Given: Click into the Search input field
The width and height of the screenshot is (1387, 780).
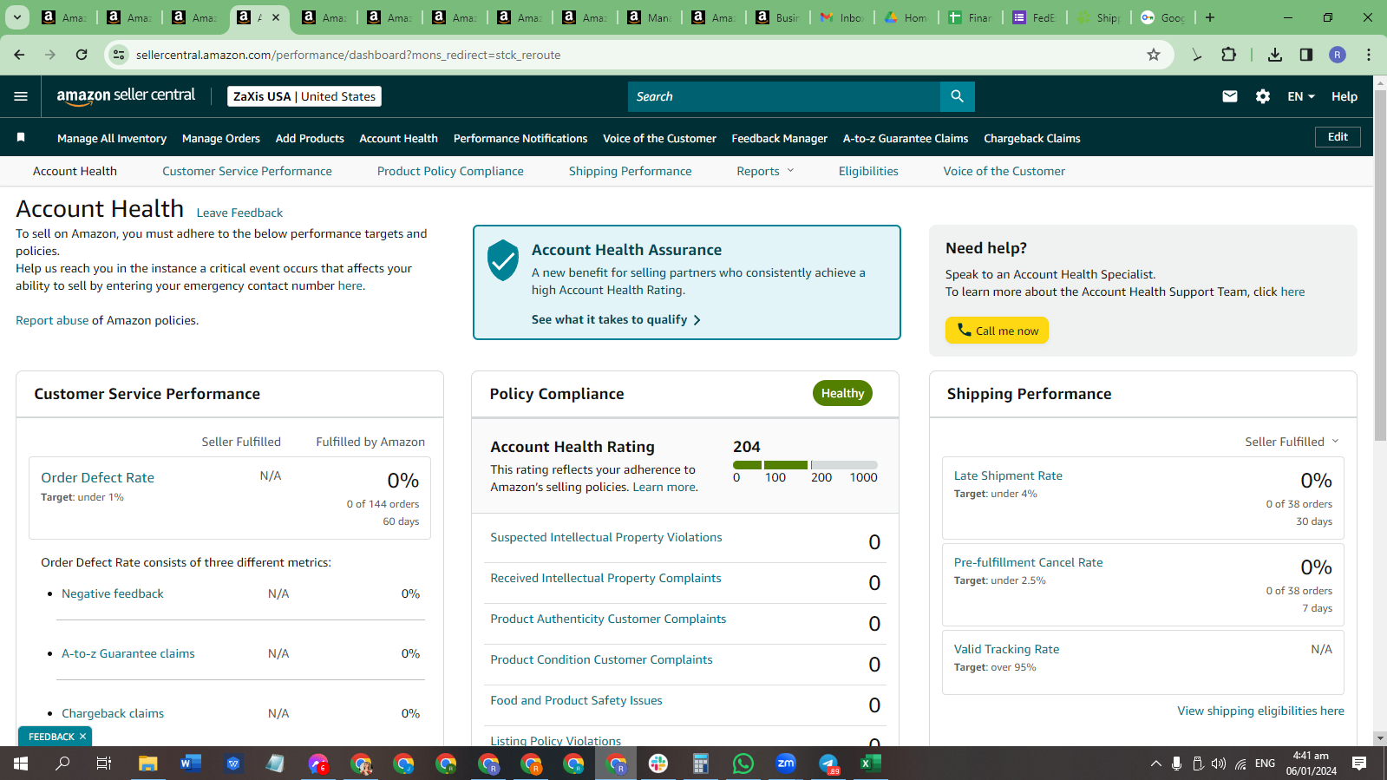Looking at the screenshot, I should (784, 96).
